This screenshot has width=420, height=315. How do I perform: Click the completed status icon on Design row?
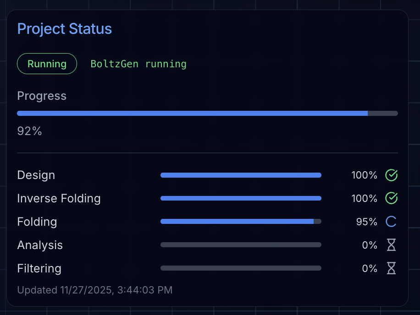[x=391, y=175]
